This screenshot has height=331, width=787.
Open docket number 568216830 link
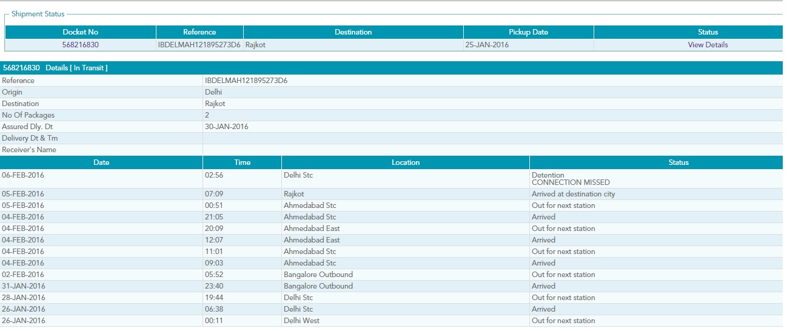(x=80, y=45)
